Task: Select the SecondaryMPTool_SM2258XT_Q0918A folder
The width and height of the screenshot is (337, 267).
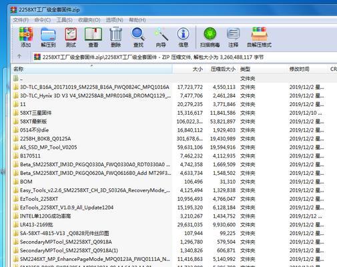Action: click(x=66, y=242)
